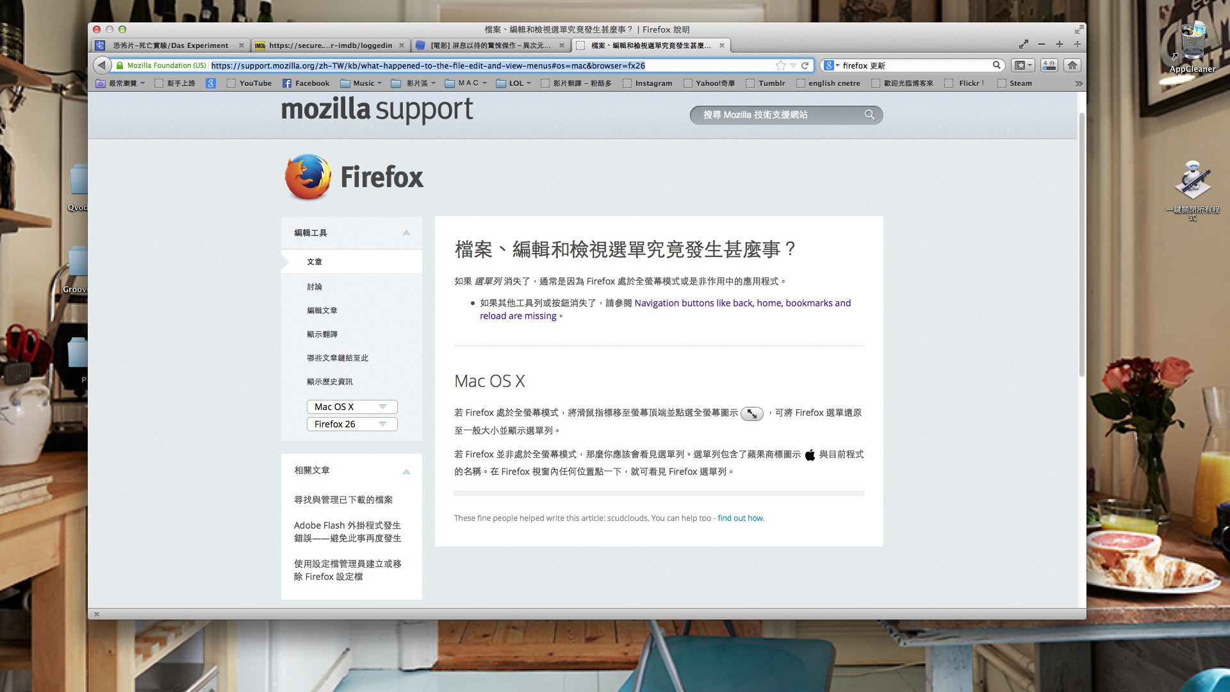
Task: Close the current Firefox help tab
Action: 722,45
